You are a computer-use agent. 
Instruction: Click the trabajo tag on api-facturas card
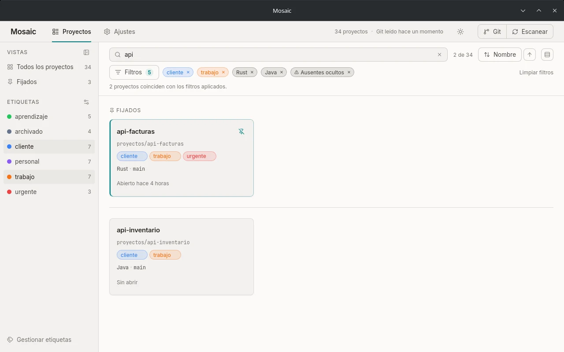(x=165, y=156)
